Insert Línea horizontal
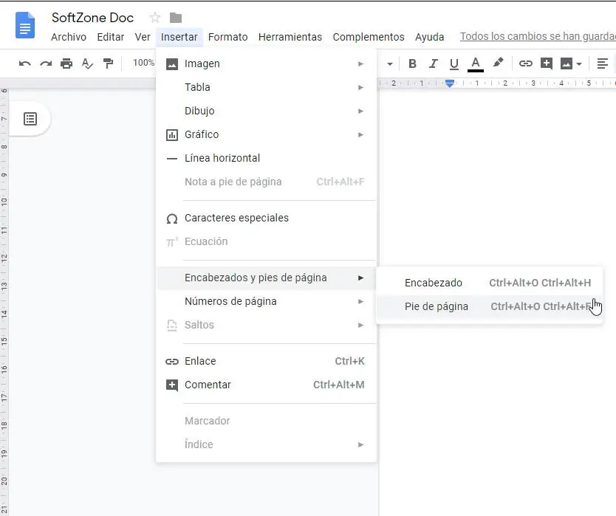616x516 pixels. pyautogui.click(x=266, y=158)
